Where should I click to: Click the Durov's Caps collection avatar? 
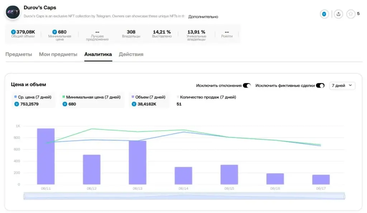13,12
